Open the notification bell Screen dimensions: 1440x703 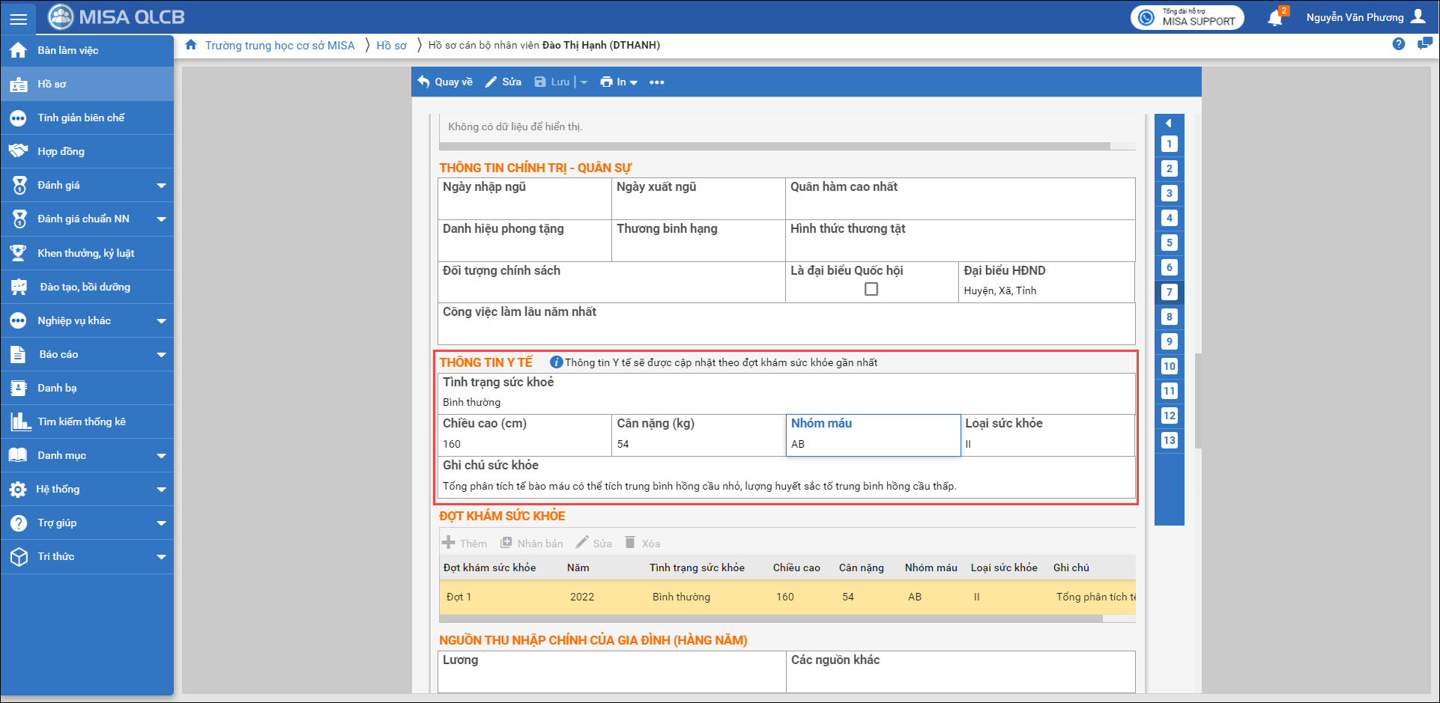[x=1275, y=18]
